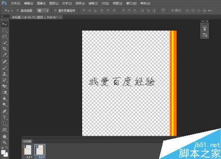Open the auto-select 组 dropdown
Viewport: 221px width, 159px height.
[x=43, y=11]
